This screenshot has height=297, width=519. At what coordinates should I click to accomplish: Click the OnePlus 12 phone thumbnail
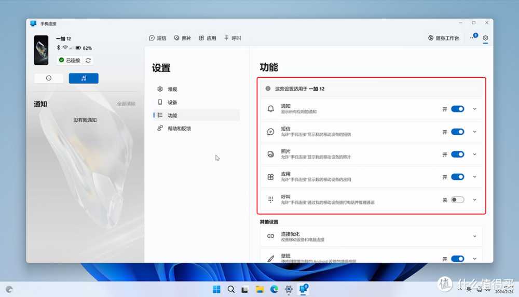(41, 50)
